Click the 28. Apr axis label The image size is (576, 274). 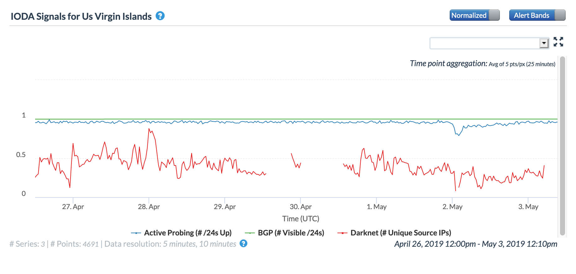149,207
